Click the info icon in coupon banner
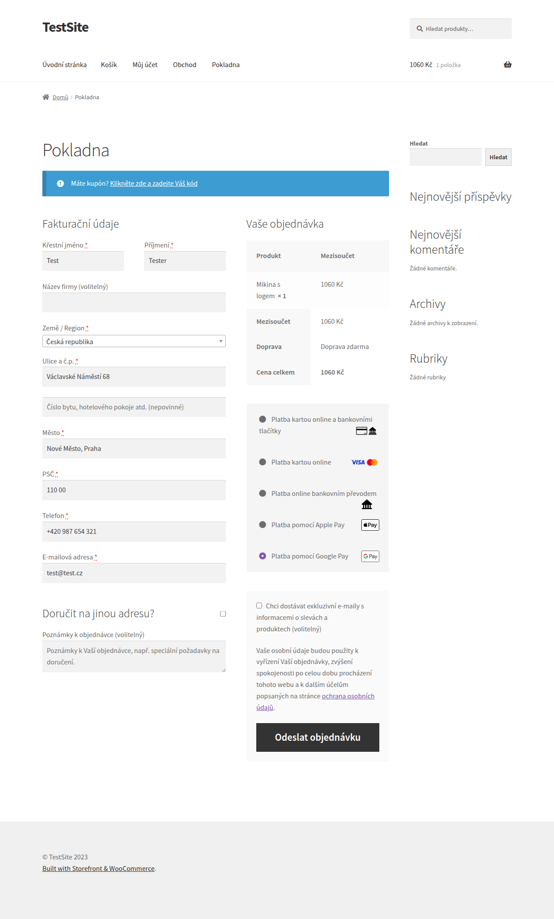 coord(60,184)
